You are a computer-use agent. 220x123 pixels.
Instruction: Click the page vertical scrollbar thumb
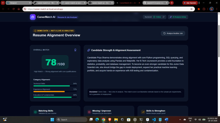pyautogui.click(x=219, y=41)
